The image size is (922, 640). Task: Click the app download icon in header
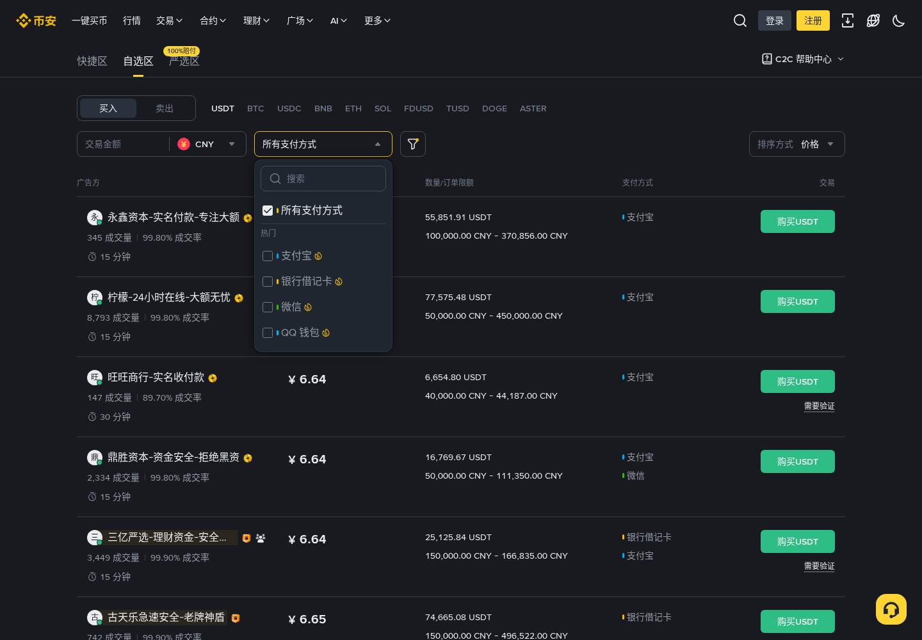848,20
